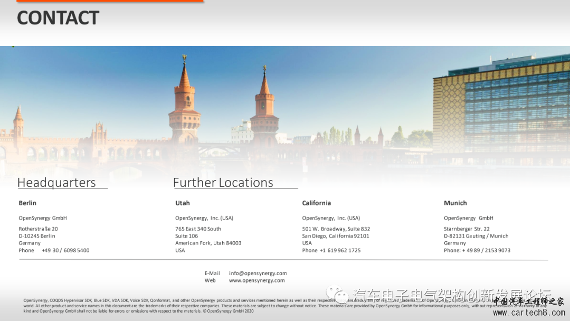Click the Suite 106 line

click(186, 235)
